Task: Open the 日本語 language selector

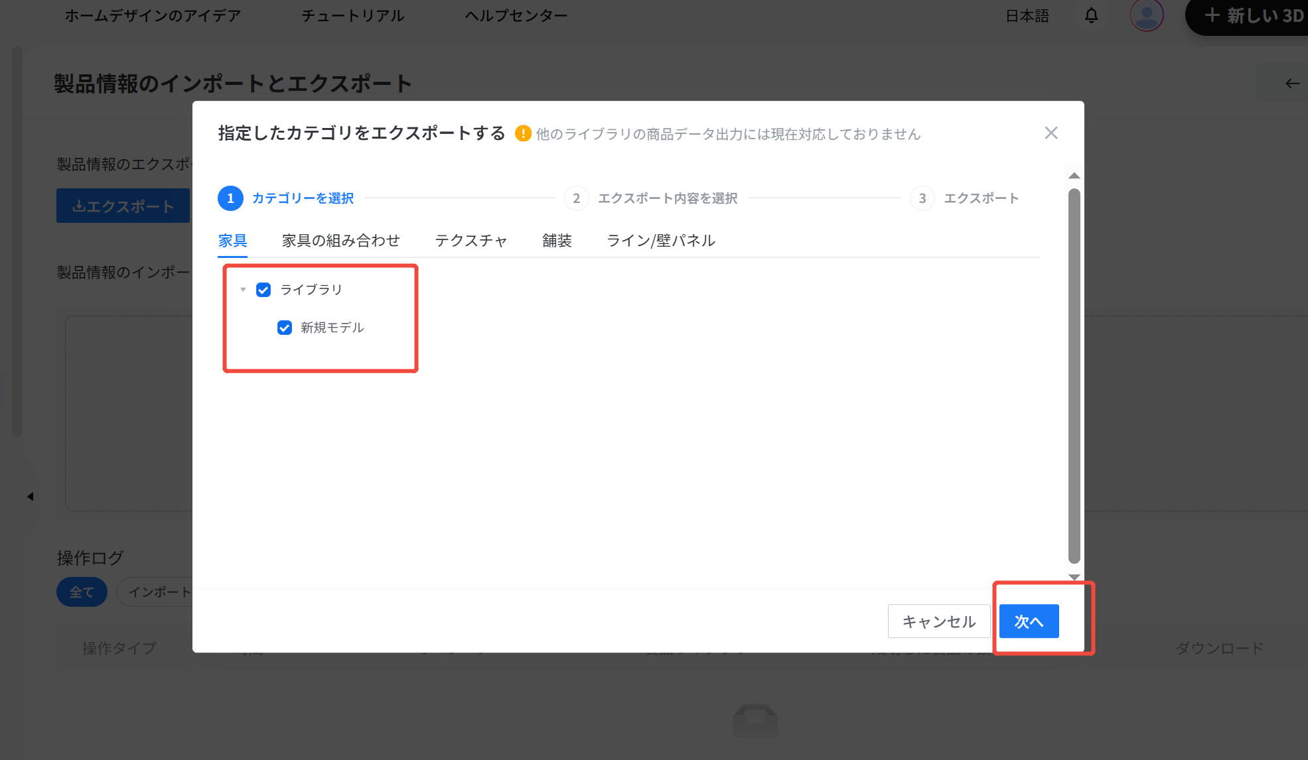Action: coord(1027,15)
